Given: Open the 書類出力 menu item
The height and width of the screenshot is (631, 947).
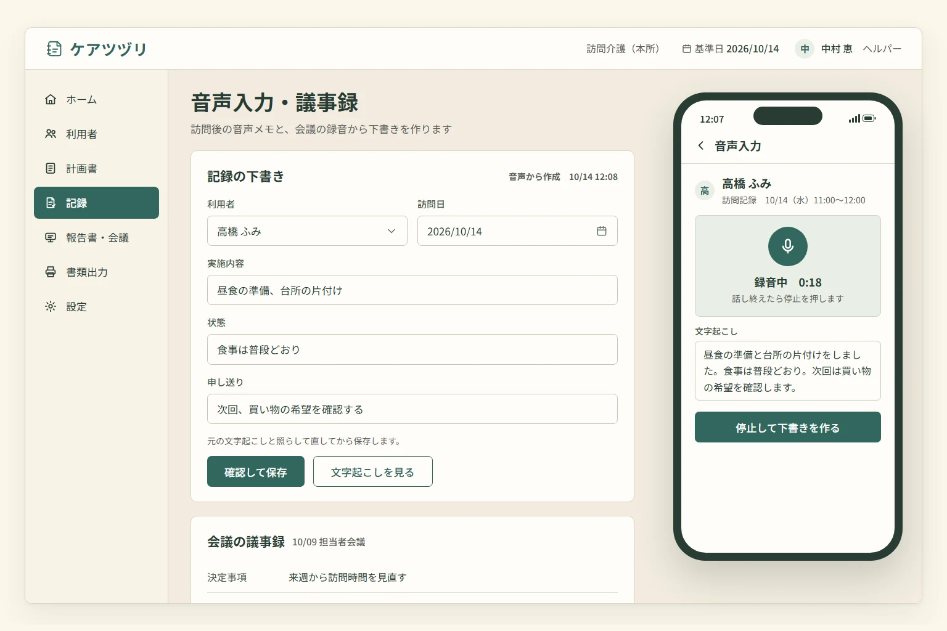Looking at the screenshot, I should point(96,272).
